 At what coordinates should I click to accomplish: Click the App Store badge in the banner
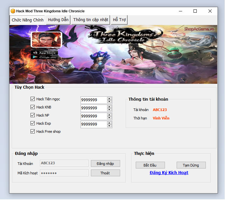point(44,53)
